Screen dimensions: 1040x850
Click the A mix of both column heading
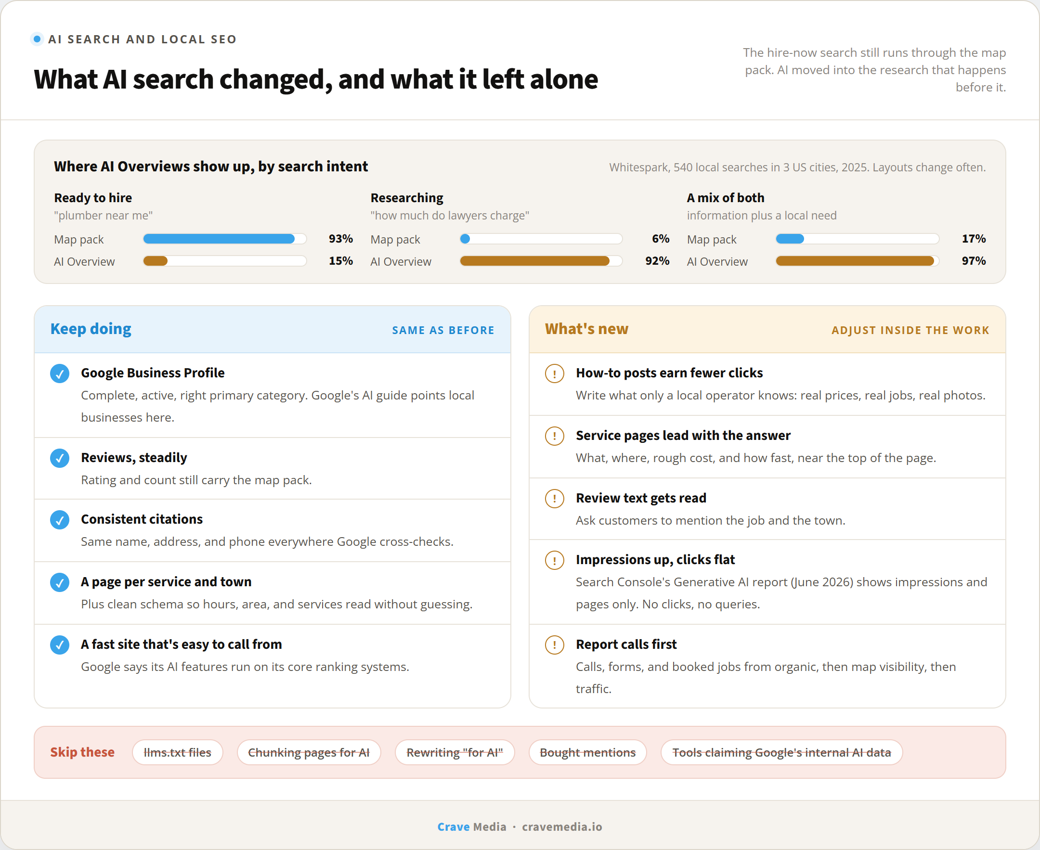[x=726, y=198]
